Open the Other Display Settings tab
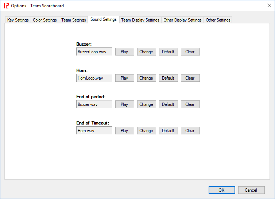This screenshot has width=275, height=199. click(182, 20)
